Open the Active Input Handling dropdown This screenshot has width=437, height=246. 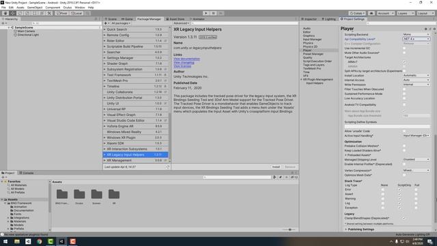416,135
